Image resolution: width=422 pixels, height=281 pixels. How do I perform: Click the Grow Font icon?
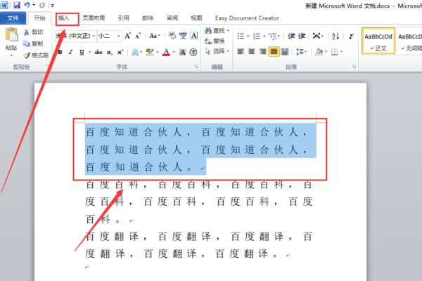tap(127, 36)
